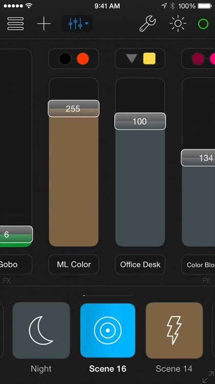Open the Office Desk label button

(140, 265)
